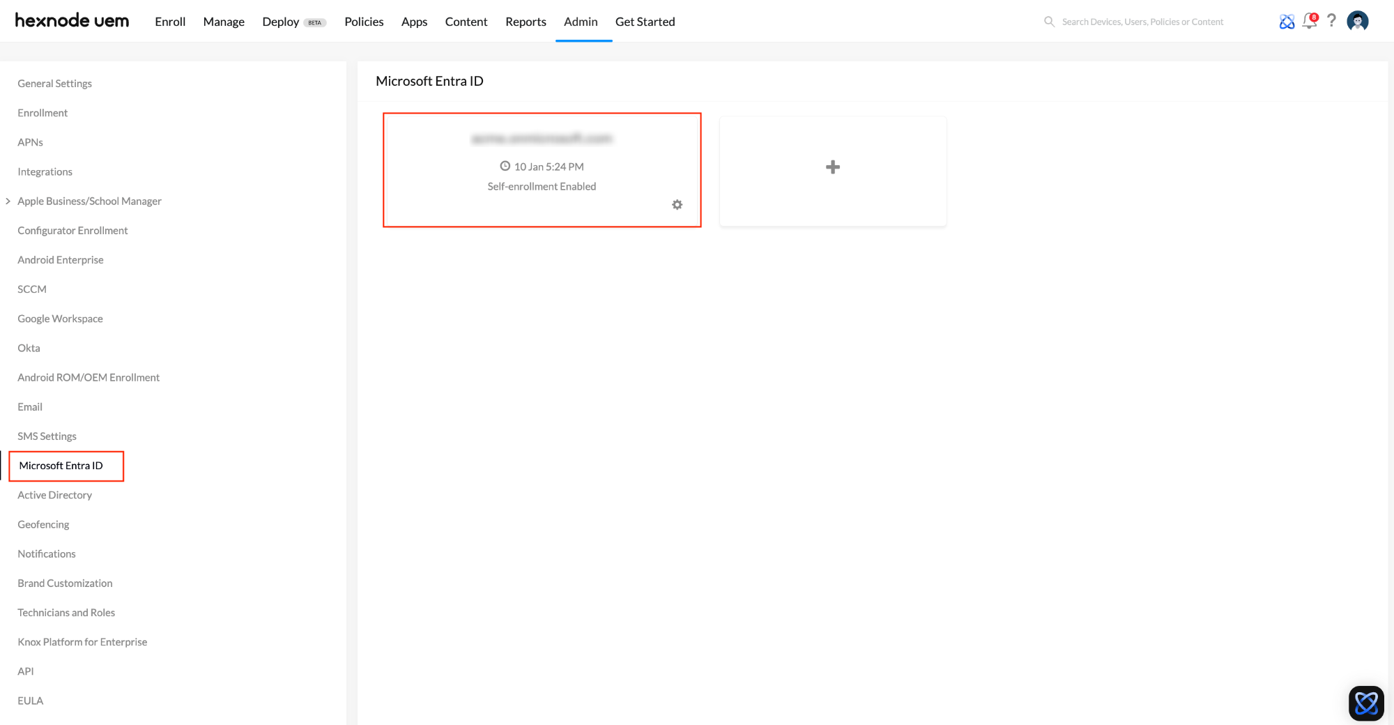The width and height of the screenshot is (1394, 725).
Task: Open SMS Settings
Action: [47, 436]
